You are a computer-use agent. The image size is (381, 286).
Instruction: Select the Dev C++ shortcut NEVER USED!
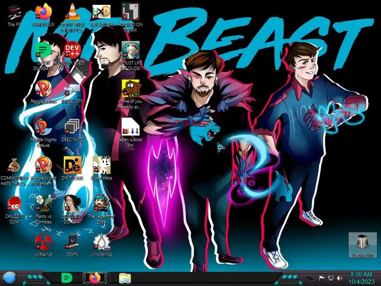coord(73,53)
